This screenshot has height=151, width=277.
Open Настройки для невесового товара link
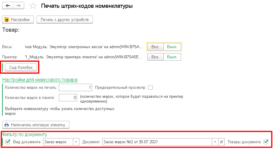(x=40, y=80)
